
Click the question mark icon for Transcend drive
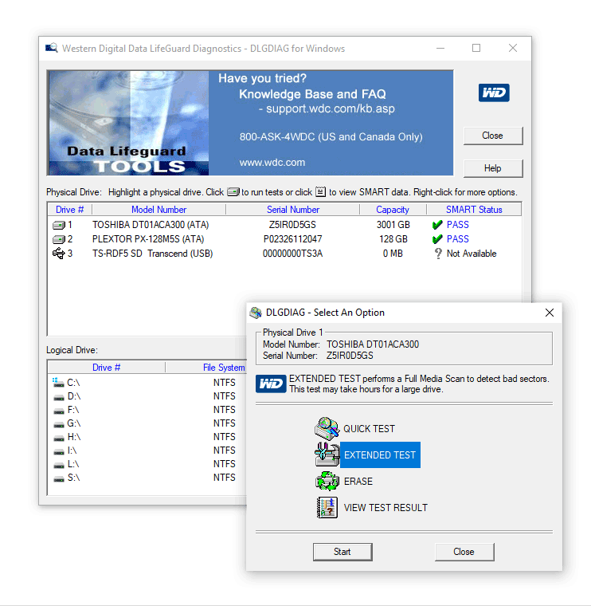[x=438, y=254]
